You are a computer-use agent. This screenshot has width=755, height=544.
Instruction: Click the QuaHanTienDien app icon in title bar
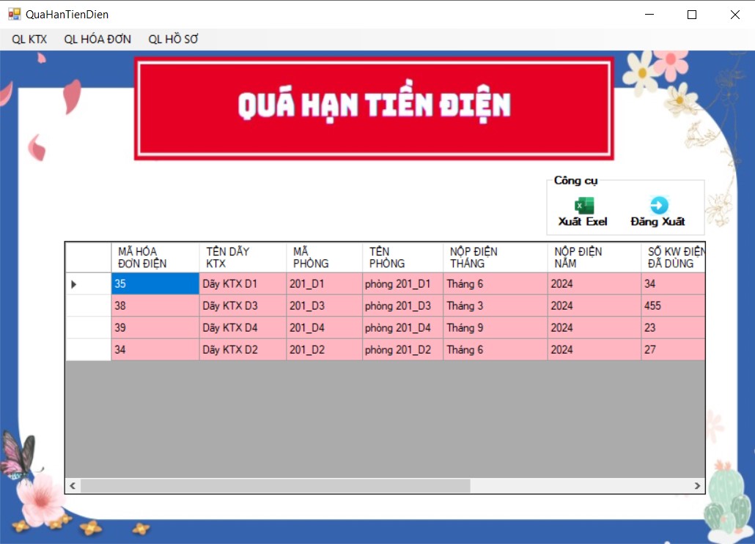(x=15, y=15)
